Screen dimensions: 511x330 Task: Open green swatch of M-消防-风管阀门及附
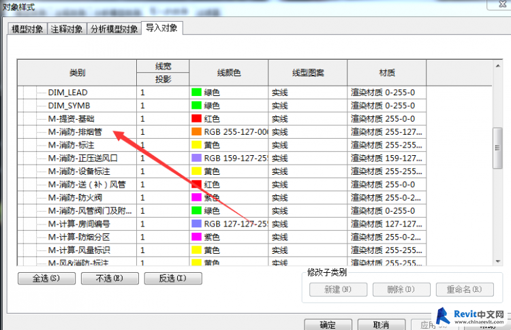tap(196, 210)
